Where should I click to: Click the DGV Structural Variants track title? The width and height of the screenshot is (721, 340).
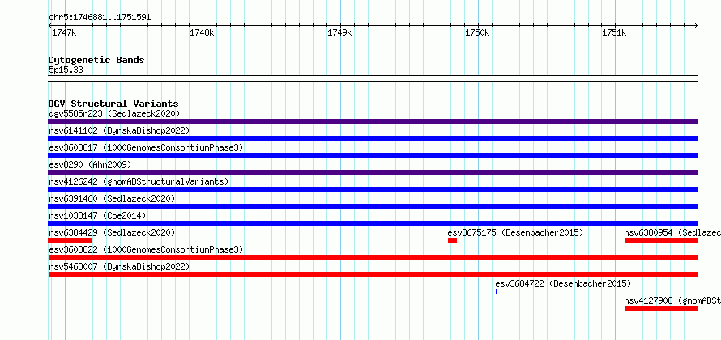(113, 104)
